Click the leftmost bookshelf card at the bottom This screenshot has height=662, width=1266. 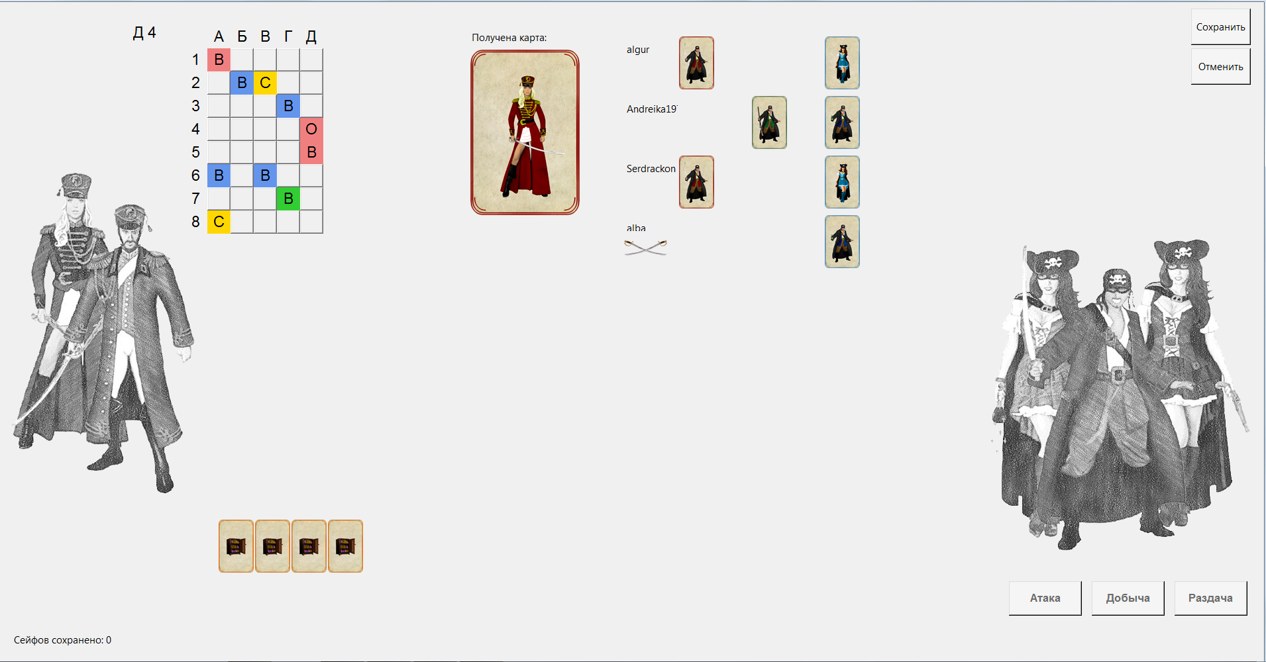click(236, 546)
